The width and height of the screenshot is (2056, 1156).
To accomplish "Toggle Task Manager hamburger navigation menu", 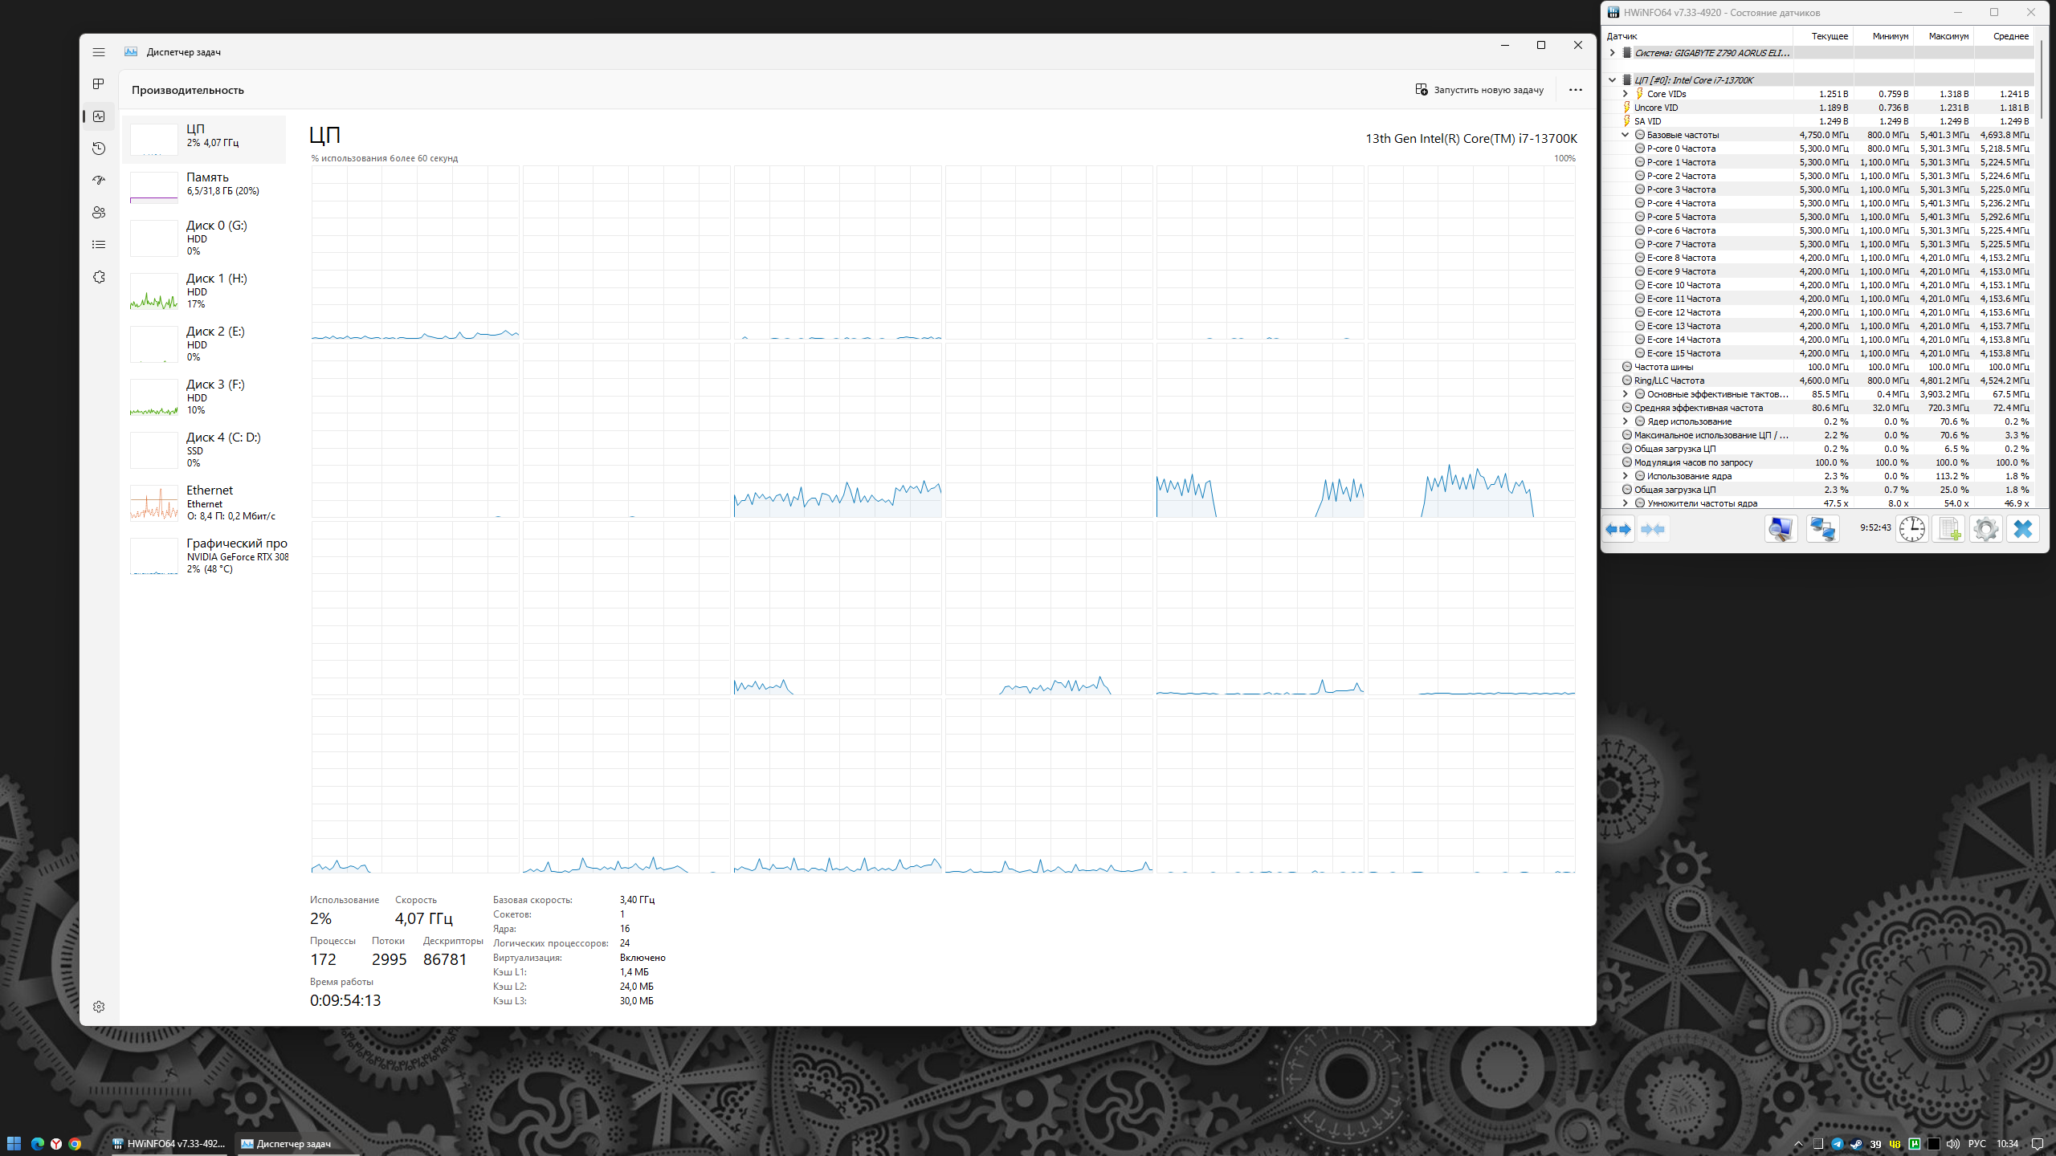I will pos(99,52).
